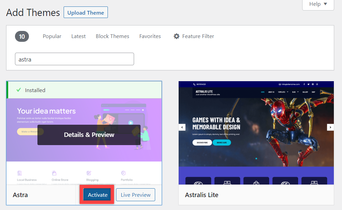Open Live Preview for Astra
The height and width of the screenshot is (210, 342).
tap(135, 195)
